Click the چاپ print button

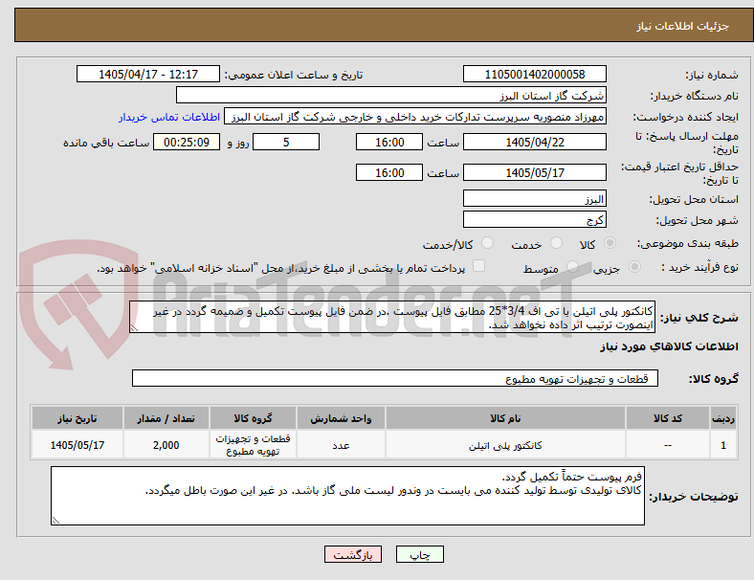click(x=420, y=554)
